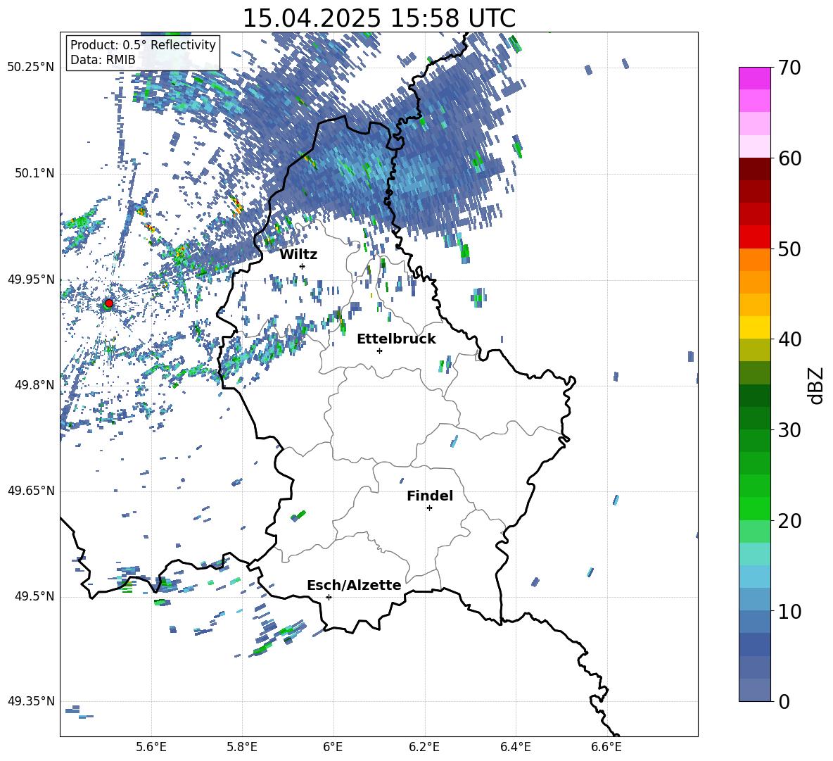
Task: Click the colorbar value 60
Action: (x=789, y=158)
